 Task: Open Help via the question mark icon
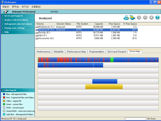pos(158,17)
